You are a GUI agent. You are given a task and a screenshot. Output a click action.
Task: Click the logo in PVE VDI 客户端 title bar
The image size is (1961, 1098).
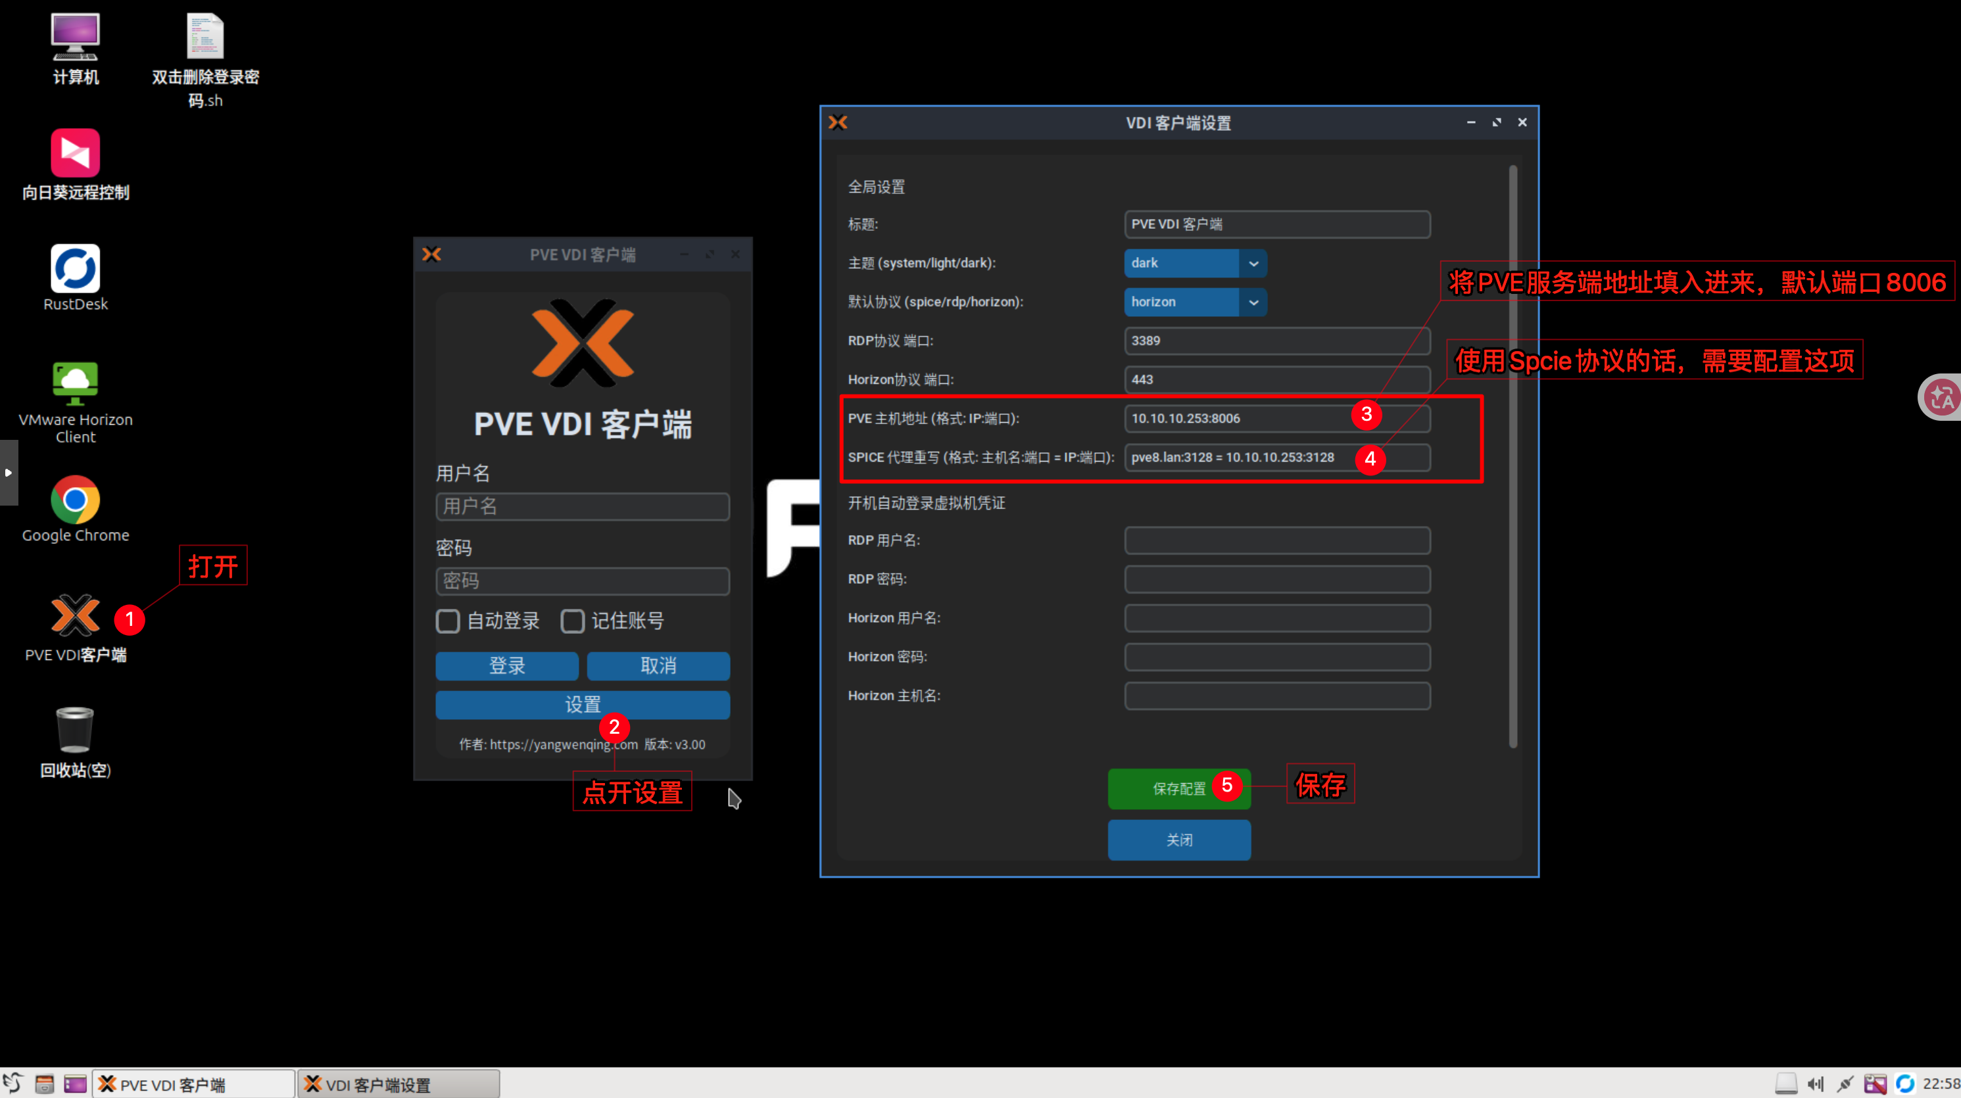431,254
